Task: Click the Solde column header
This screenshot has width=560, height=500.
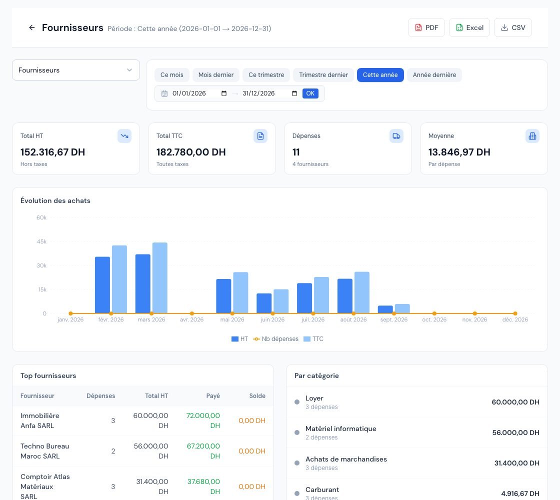Action: [257, 395]
